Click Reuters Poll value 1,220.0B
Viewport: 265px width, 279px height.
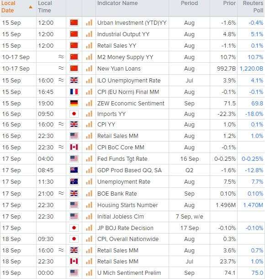251,69
